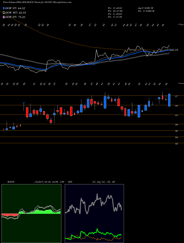
Task: Click the MACD histogram chart panel
Action: pyautogui.click(x=31, y=214)
